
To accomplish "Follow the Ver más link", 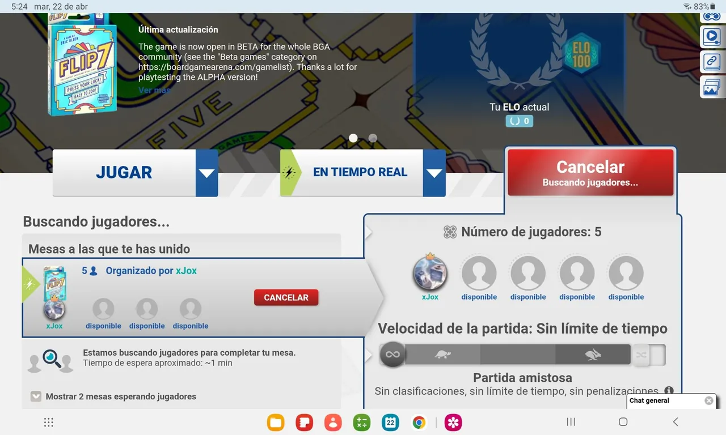I will point(154,89).
